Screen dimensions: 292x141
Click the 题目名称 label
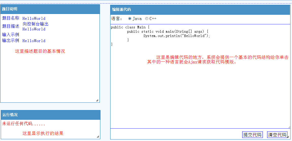11,18
